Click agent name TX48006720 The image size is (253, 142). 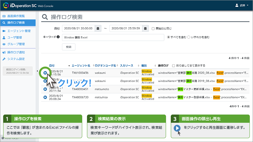pyautogui.click(x=80, y=97)
